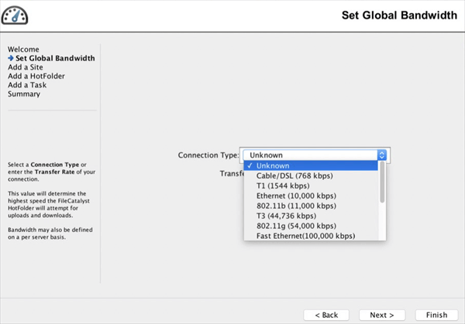465x324 pixels.
Task: Go to Welcome wizard step
Action: point(23,49)
